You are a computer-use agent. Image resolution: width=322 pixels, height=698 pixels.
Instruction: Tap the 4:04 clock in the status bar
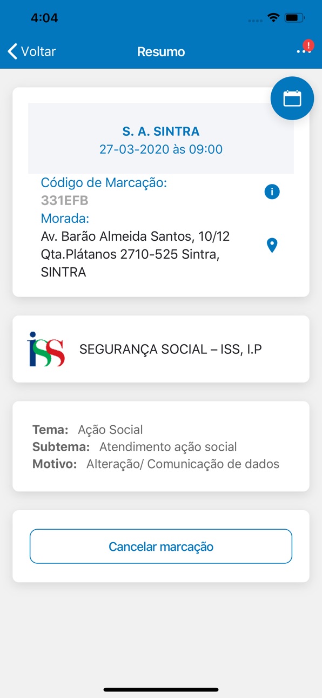(x=44, y=18)
